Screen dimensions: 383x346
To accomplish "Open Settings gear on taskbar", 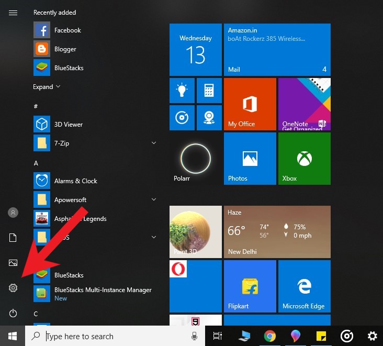I will click(373, 336).
